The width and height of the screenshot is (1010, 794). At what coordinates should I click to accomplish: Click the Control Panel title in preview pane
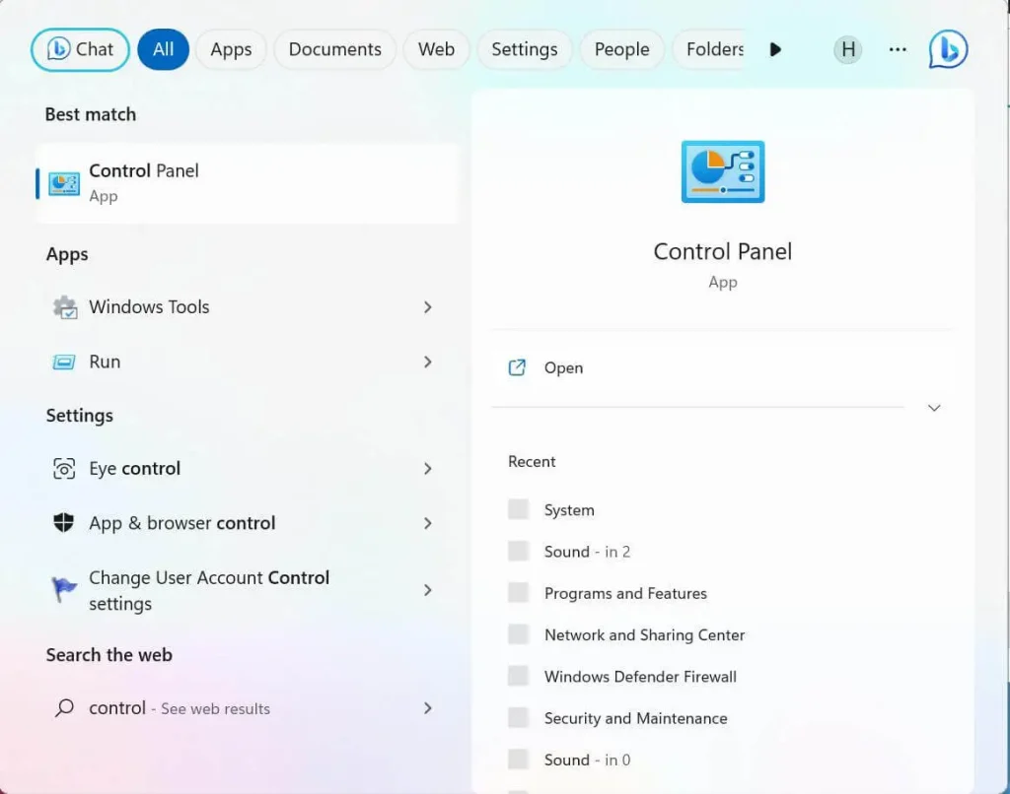[x=723, y=251]
